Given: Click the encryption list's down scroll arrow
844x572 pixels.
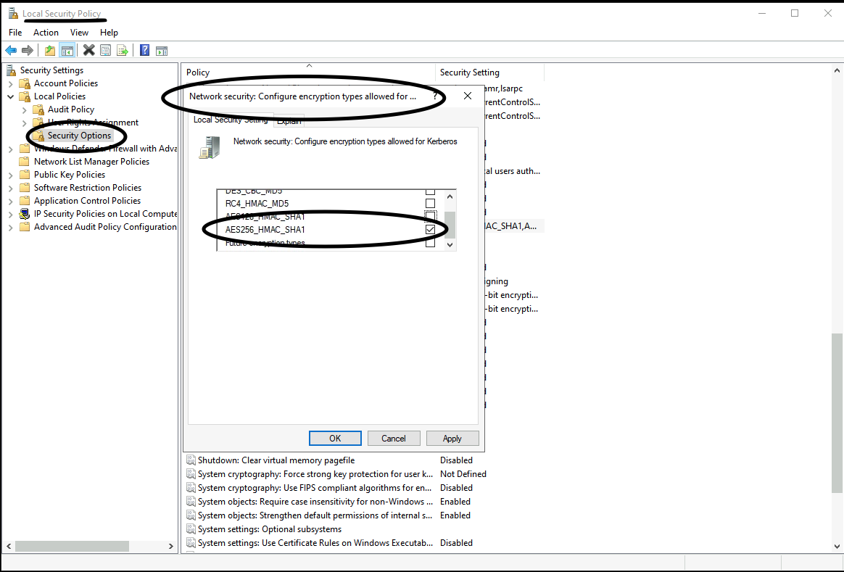Looking at the screenshot, I should coord(450,245).
